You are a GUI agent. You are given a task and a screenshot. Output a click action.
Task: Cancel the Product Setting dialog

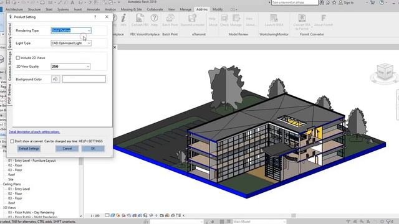67,149
